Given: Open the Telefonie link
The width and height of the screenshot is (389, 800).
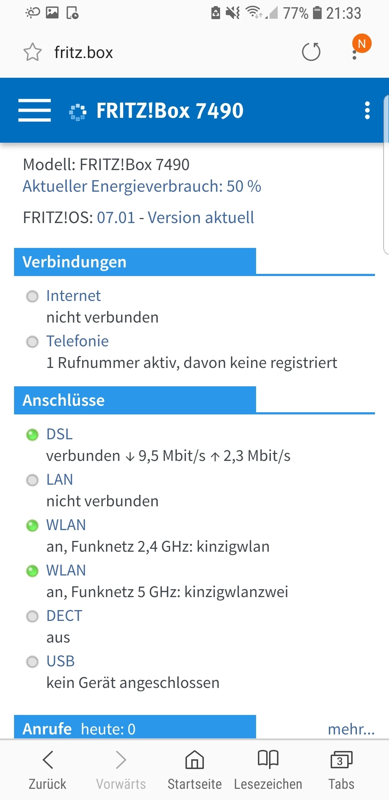Looking at the screenshot, I should [77, 341].
